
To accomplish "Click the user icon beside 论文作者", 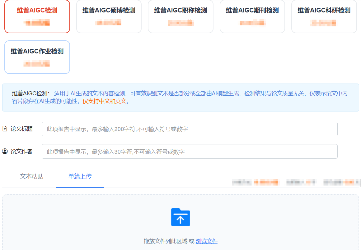I will coord(5,151).
